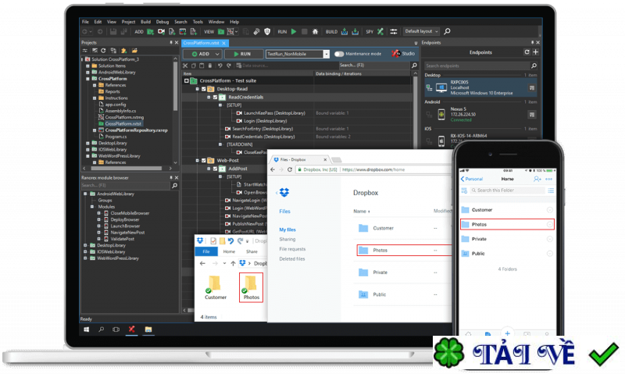
Task: Click the add-person icon in the phone app
Action: (x=537, y=180)
